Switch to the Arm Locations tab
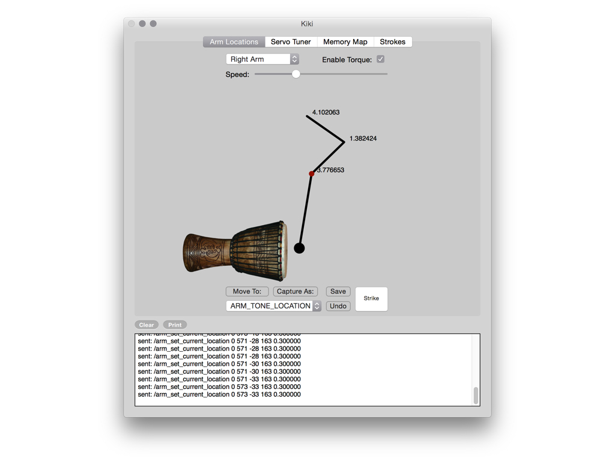The image size is (615, 461). [x=234, y=42]
